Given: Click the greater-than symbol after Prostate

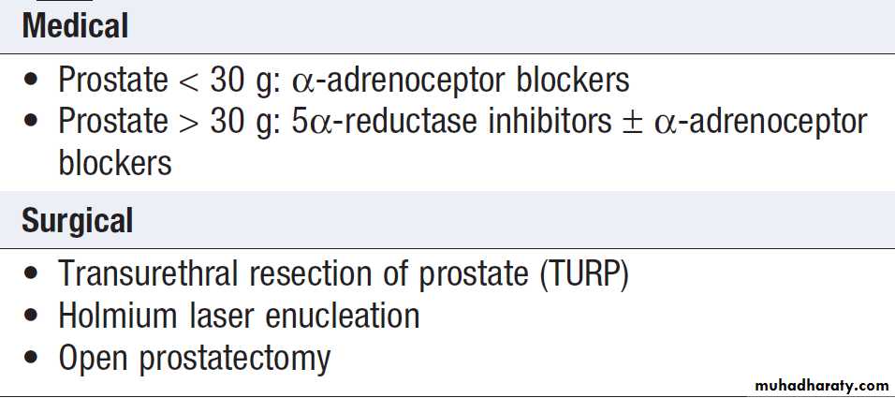Looking at the screenshot, I should [x=189, y=123].
